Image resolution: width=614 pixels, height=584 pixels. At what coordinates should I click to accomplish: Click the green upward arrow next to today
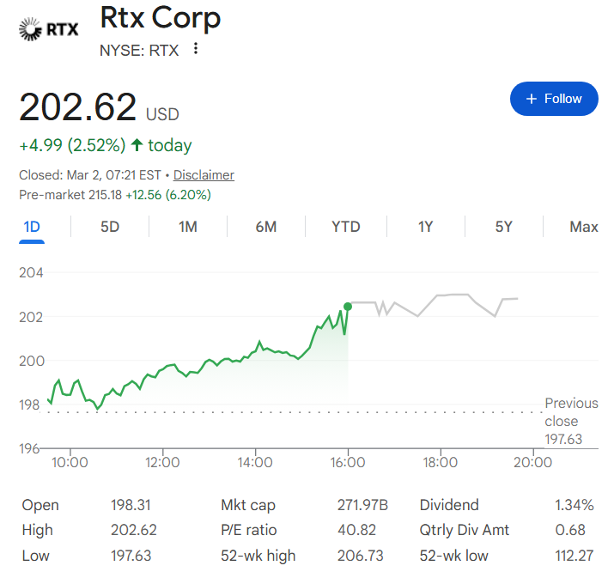137,145
